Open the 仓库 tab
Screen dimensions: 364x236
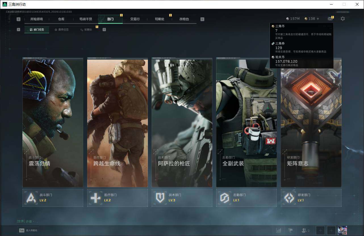point(61,19)
